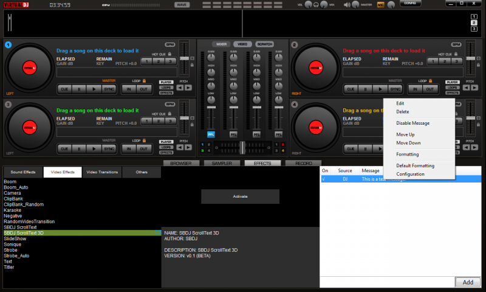Sync deck 1 tempo
486x292 pixels.
tap(109, 89)
